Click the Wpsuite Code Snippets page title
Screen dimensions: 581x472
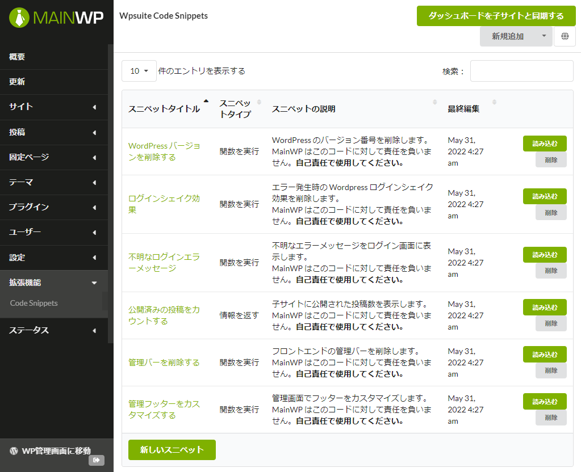(x=164, y=16)
